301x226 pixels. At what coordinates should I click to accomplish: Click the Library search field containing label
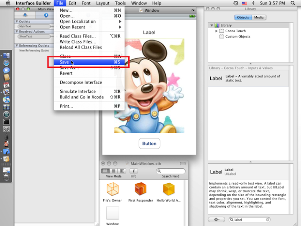tap(249, 219)
